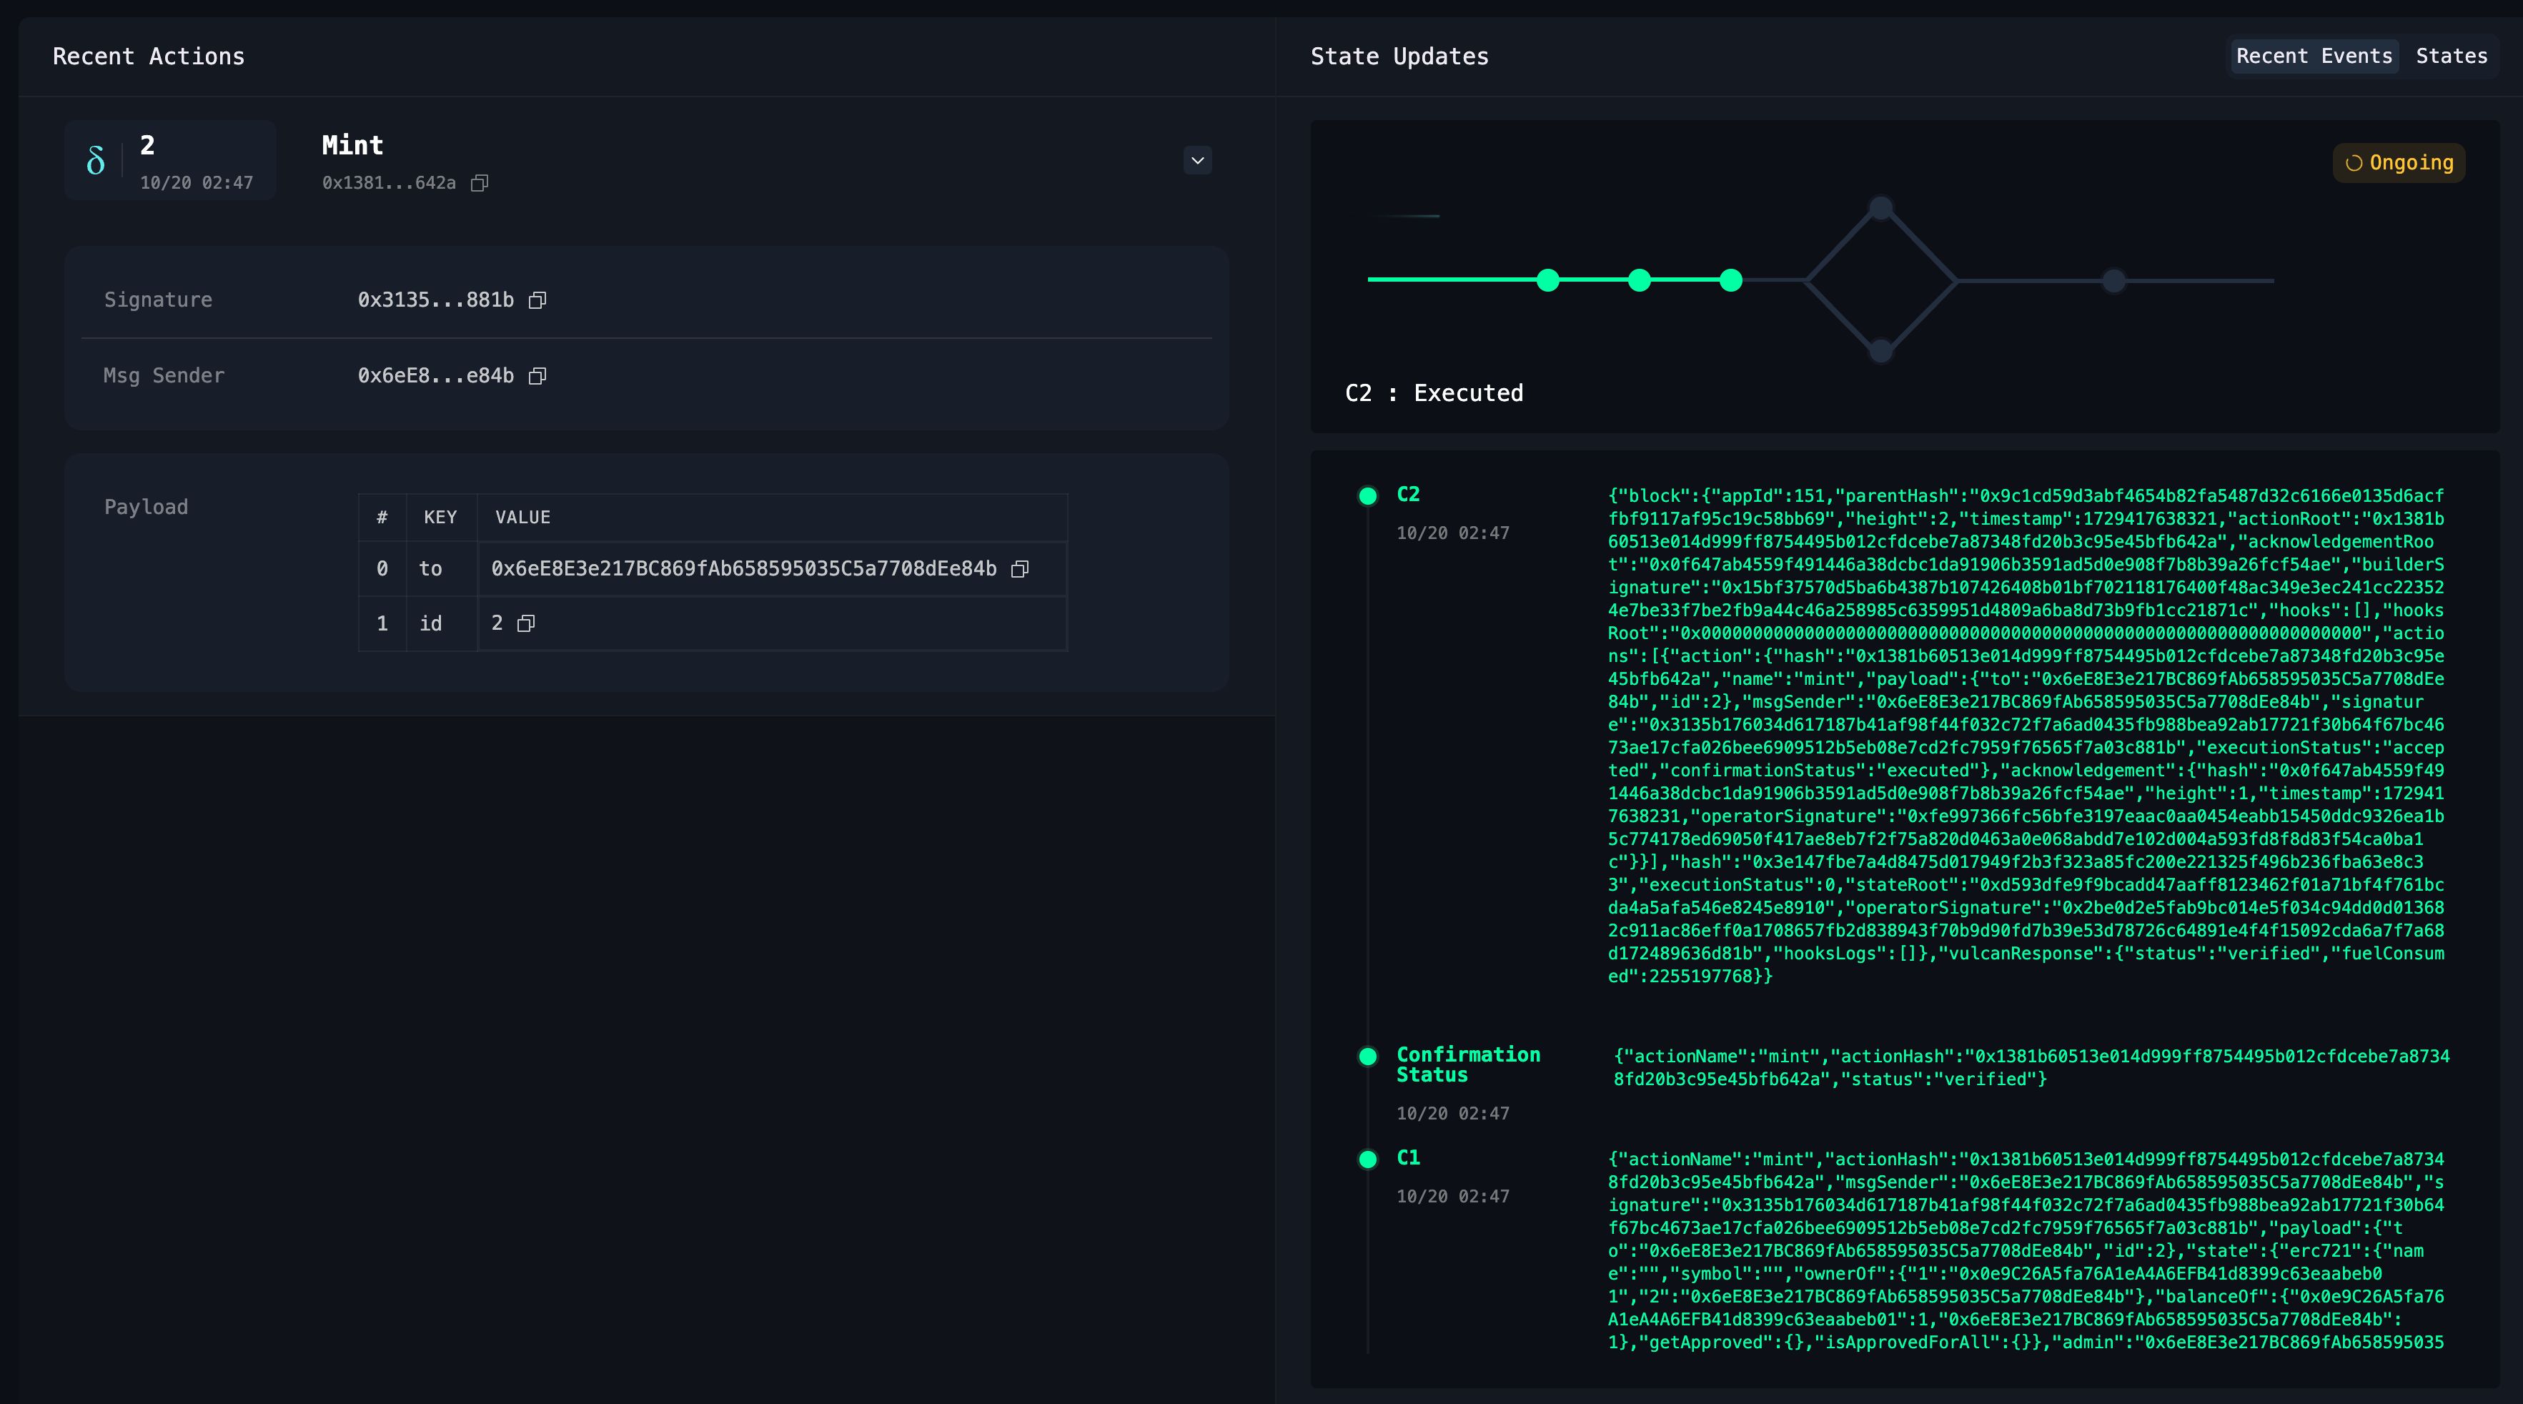The image size is (2523, 1404).
Task: Copy the Msg Sender address 0x6eE8...e84b
Action: [x=537, y=376]
